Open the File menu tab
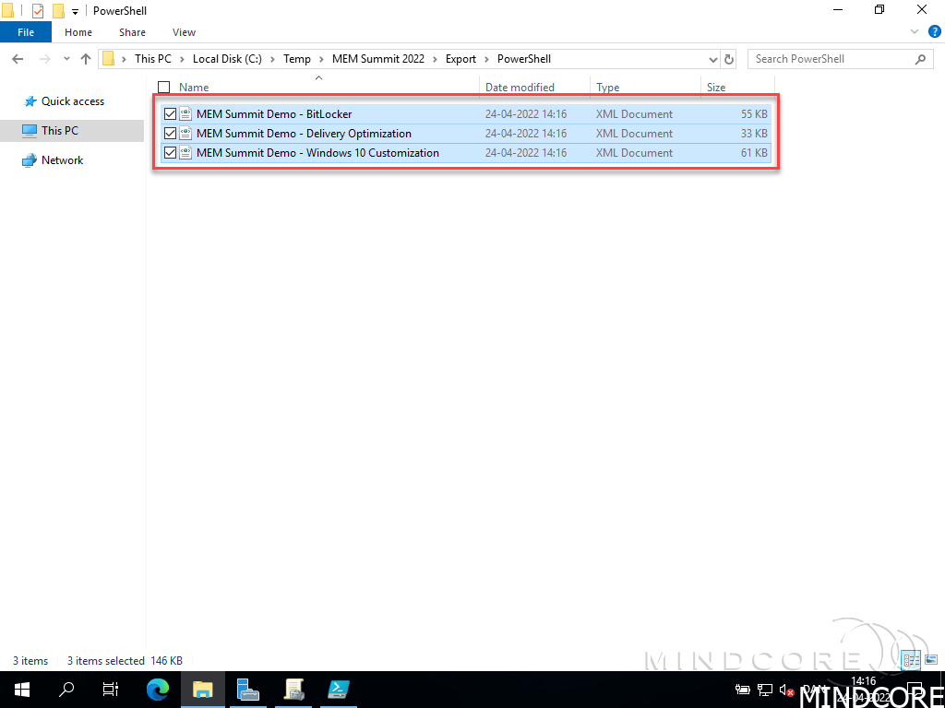Viewport: 945px width, 708px height. click(x=26, y=32)
